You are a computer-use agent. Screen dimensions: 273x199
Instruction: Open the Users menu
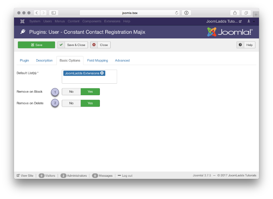point(47,21)
